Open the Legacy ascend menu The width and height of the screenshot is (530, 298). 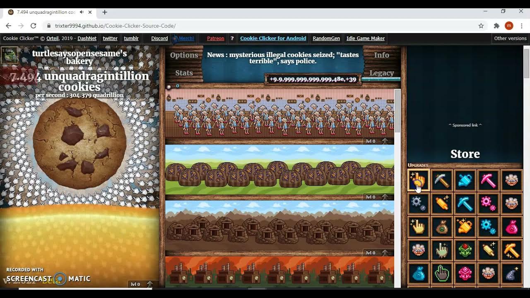(381, 73)
